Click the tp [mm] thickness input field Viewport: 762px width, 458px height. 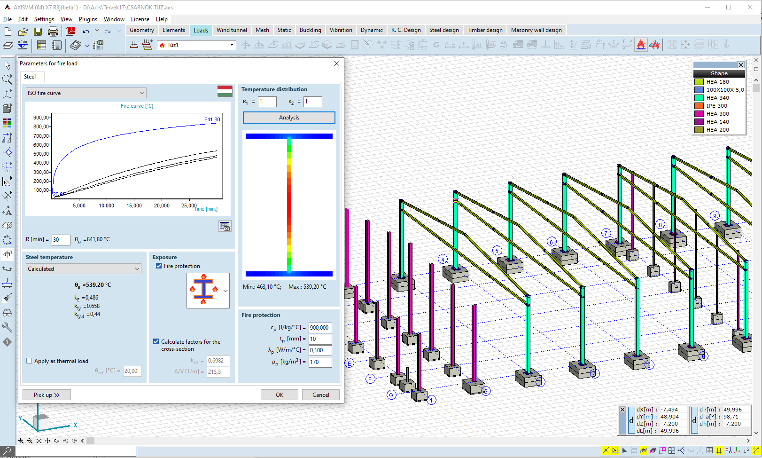pos(320,339)
